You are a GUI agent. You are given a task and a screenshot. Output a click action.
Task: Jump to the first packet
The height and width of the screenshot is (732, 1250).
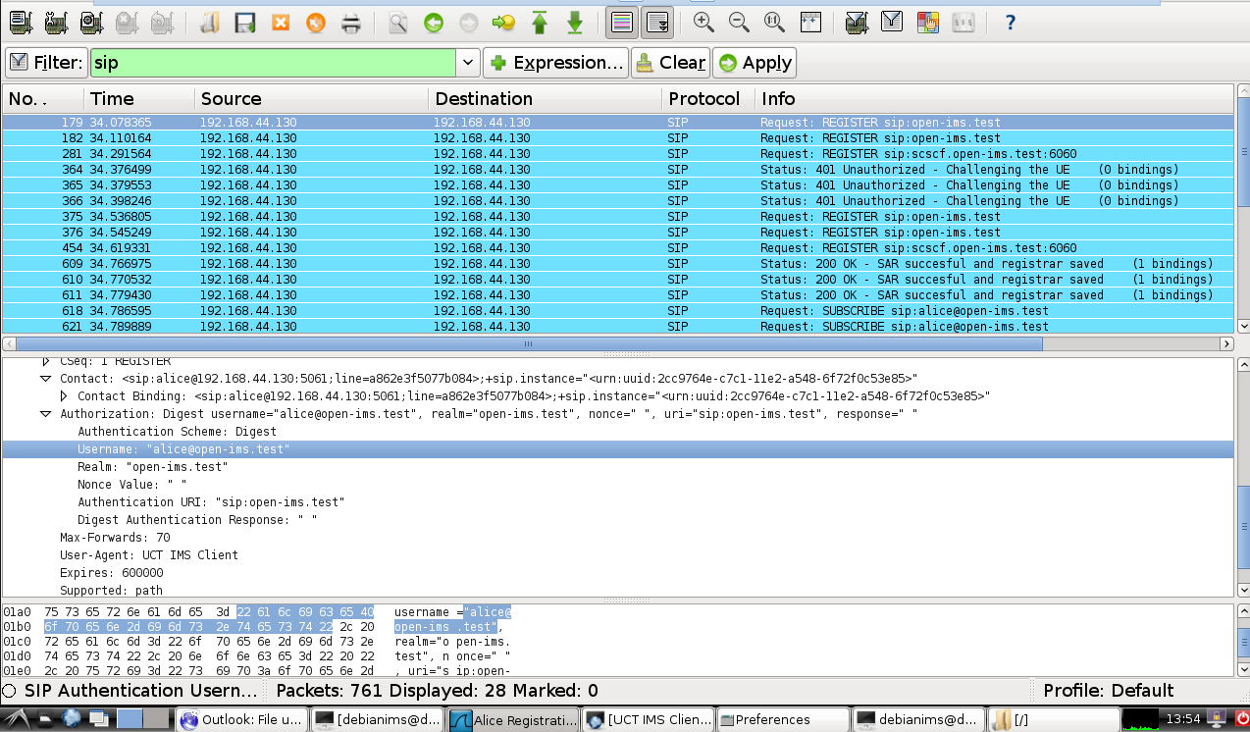(x=539, y=22)
